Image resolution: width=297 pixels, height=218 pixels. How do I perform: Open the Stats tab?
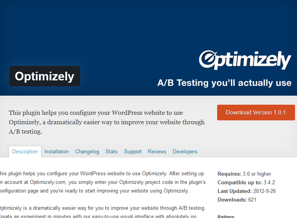tap(111, 152)
